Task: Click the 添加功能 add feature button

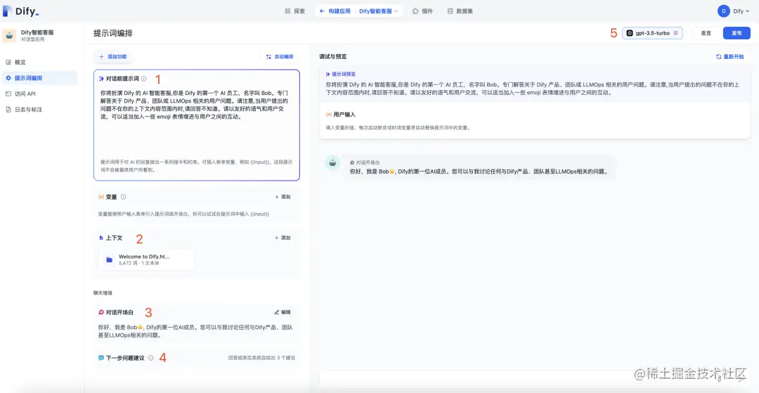Action: point(112,57)
